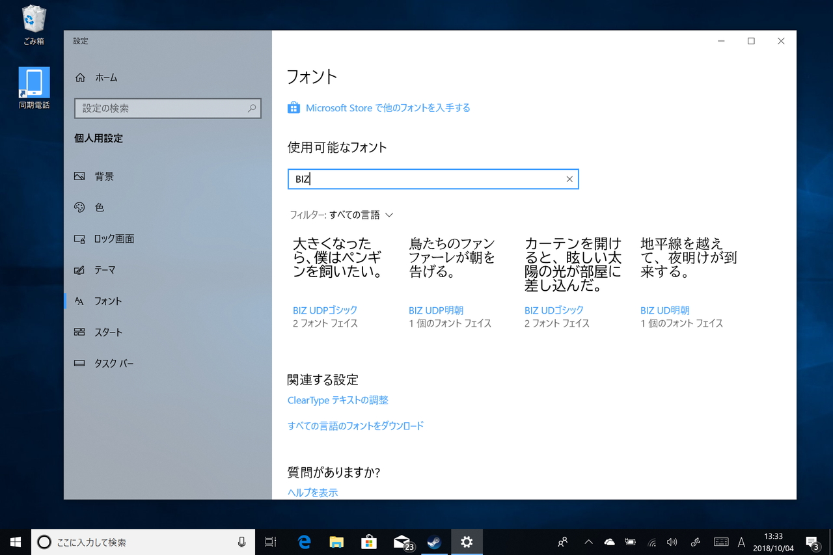833x555 pixels.
Task: Switch IME input mode via the A indicator
Action: tap(741, 541)
